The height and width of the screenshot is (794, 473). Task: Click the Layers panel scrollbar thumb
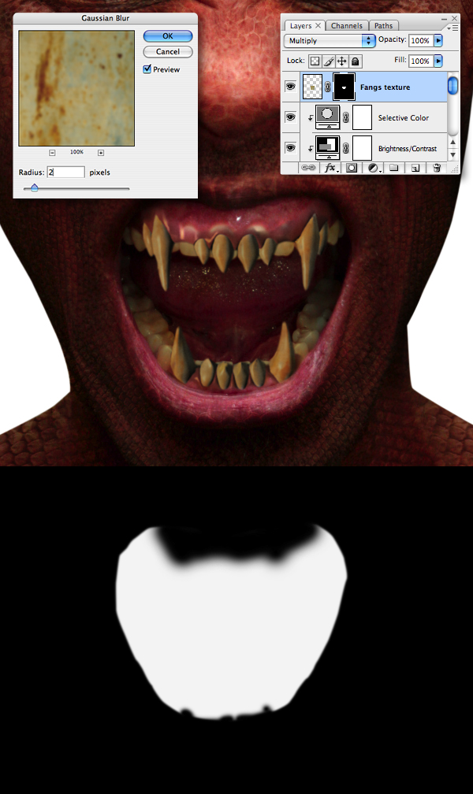tap(453, 84)
